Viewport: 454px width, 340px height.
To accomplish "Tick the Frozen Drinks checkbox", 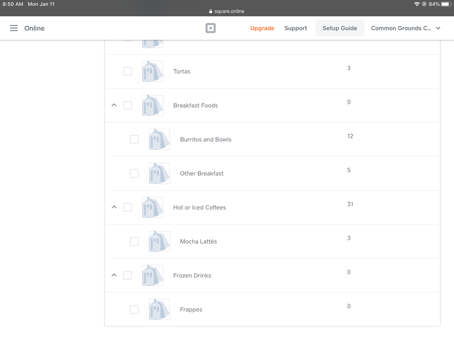I will 128,276.
